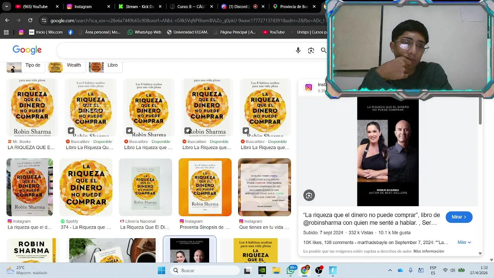Open the Mr. Books image result

coord(32,107)
